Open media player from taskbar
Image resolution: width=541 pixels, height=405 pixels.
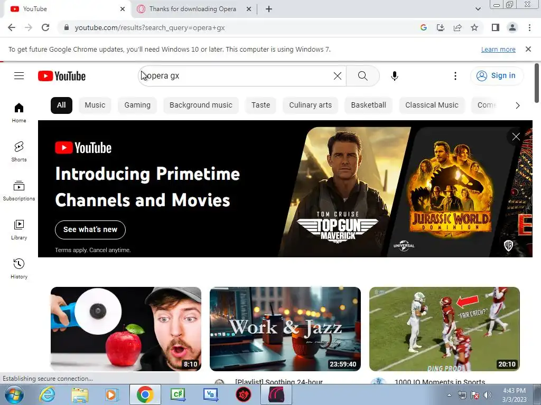111,394
